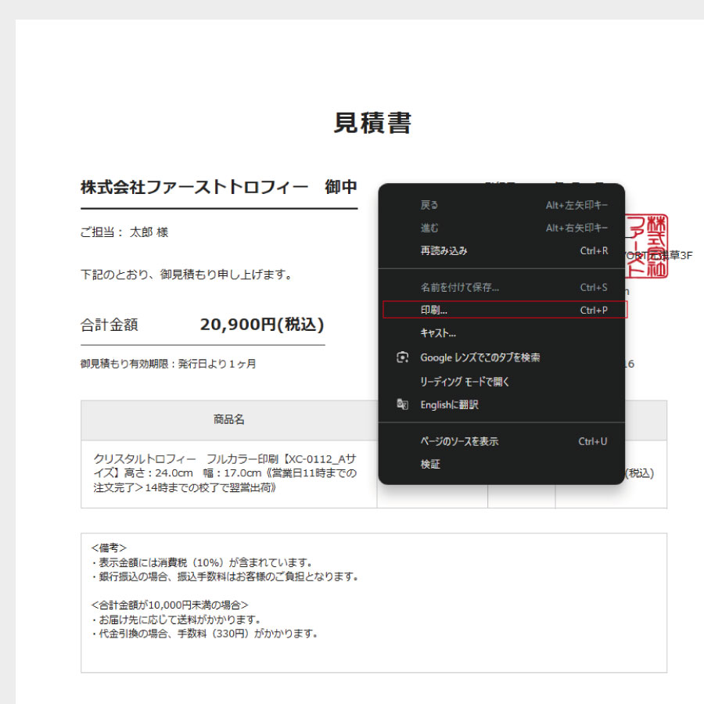Click the 商品名 table header

pos(229,418)
